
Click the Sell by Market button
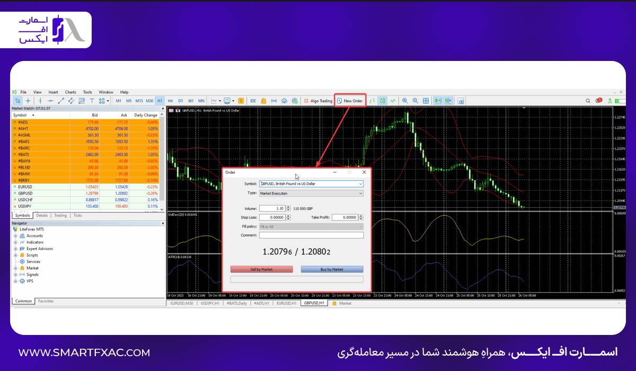tap(261, 269)
